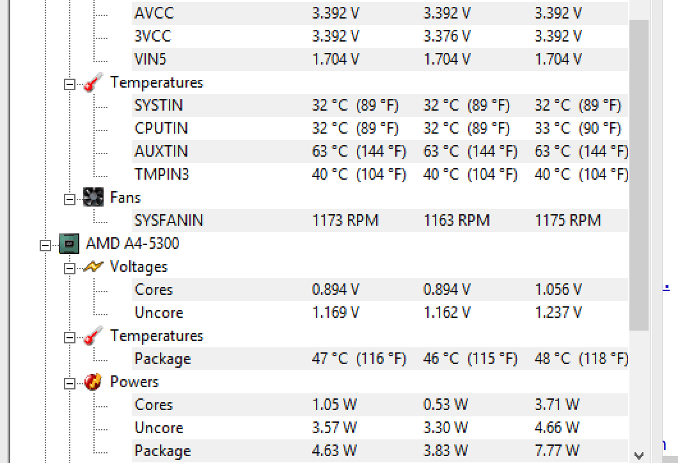This screenshot has height=463, width=678.
Task: Collapse the Powers group
Action: (x=69, y=384)
